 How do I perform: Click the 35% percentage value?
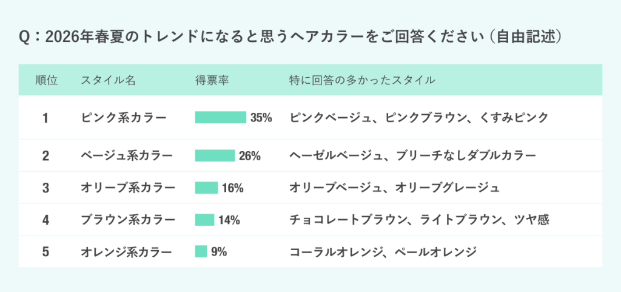[261, 118]
